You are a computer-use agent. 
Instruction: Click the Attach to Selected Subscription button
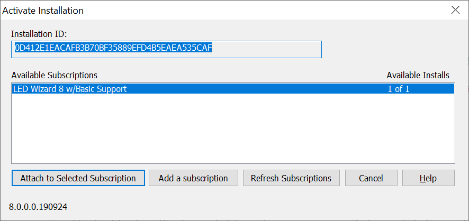pos(78,178)
